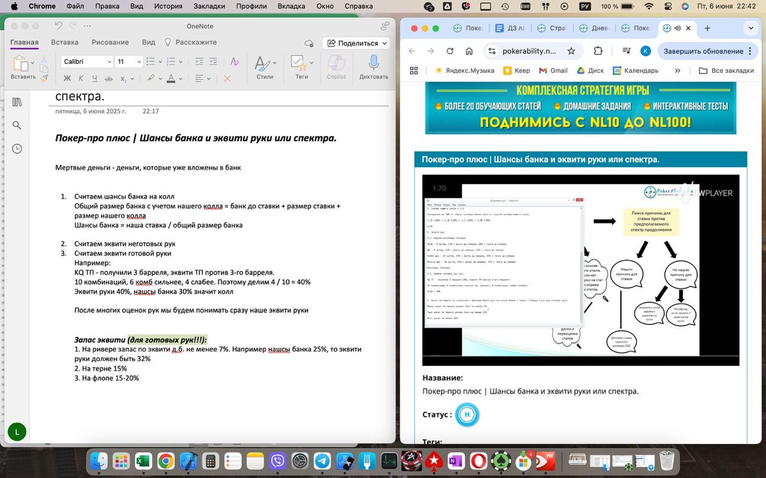Open the Вставить paste button in OneNote
This screenshot has height=478, width=766.
coord(23,68)
